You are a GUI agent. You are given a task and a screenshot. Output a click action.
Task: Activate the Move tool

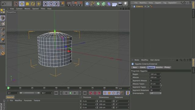(x=22, y=4)
